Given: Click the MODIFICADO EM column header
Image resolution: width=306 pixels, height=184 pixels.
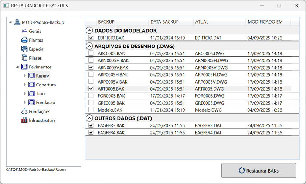Looking at the screenshot, I should (265, 22).
